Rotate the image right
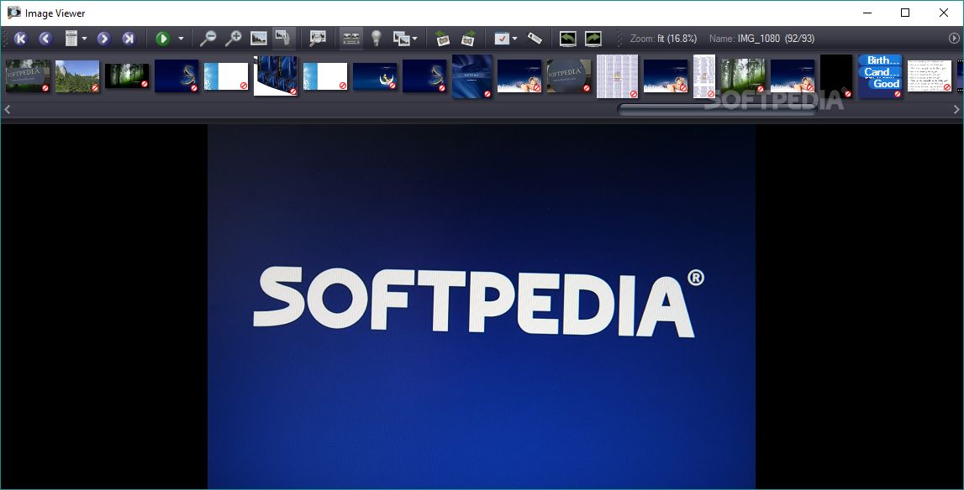The height and width of the screenshot is (490, 964). (468, 39)
